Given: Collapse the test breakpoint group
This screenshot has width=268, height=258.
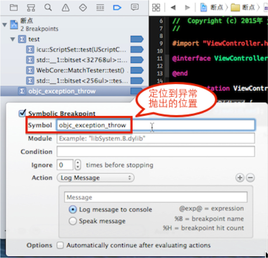Looking at the screenshot, I should [x=13, y=39].
